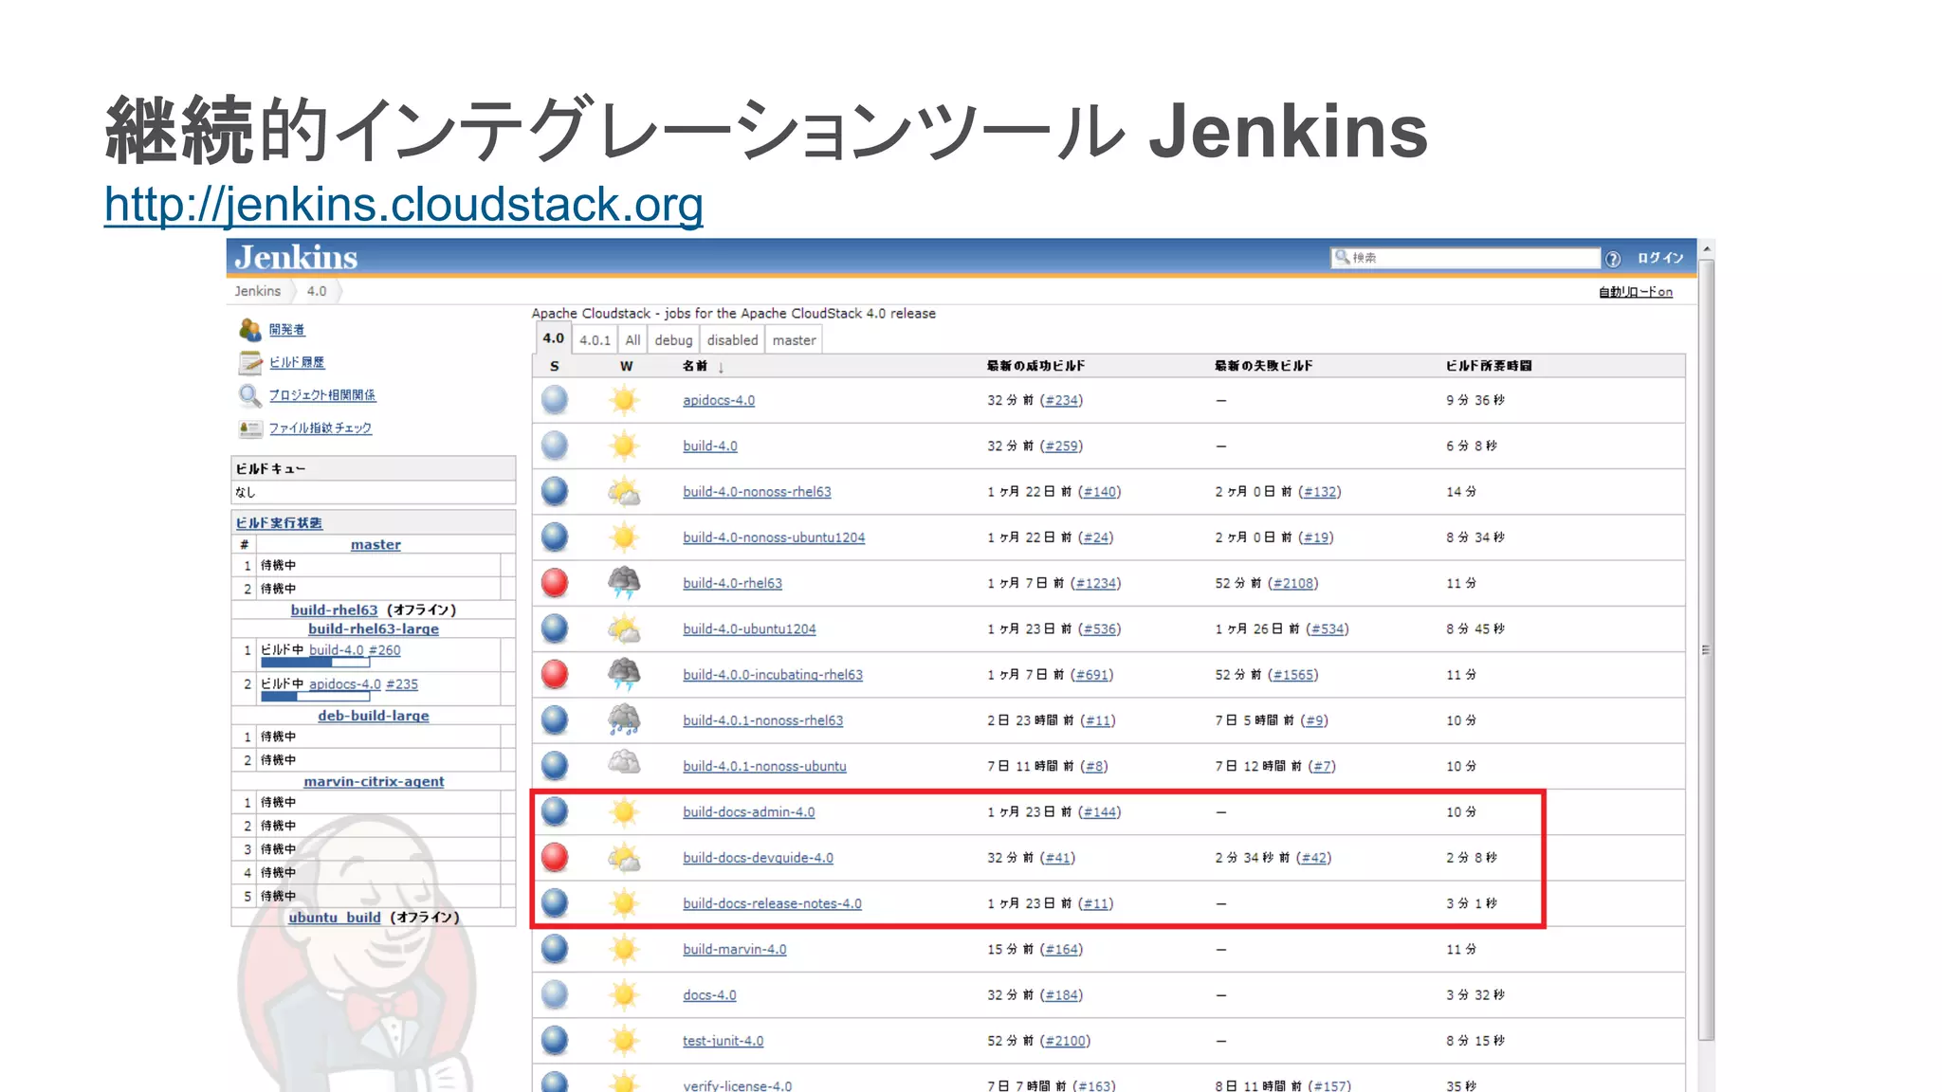
Task: Click the ログイン login link
Action: (x=1660, y=258)
